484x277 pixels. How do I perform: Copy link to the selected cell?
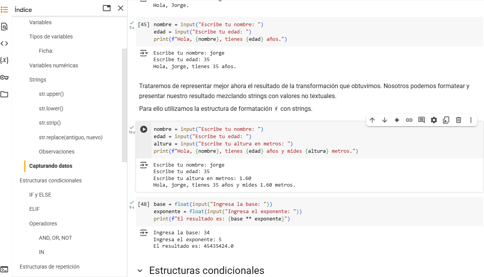409,120
